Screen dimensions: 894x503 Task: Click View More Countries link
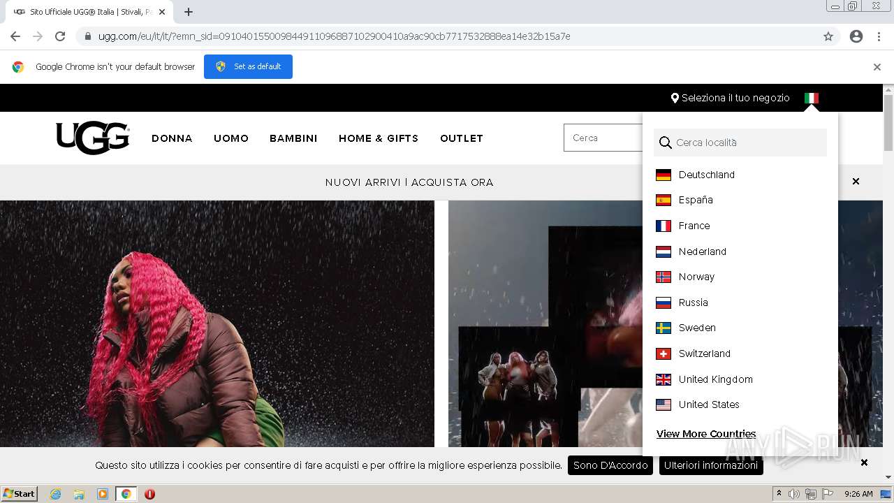706,434
